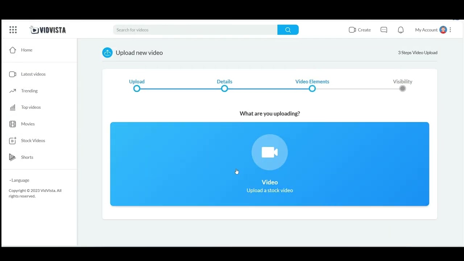Open Latest videos in the sidebar
This screenshot has height=261, width=464.
pyautogui.click(x=33, y=74)
